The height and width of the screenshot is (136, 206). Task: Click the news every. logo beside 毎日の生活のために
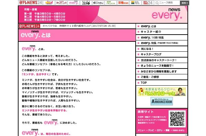pyautogui.click(x=31, y=132)
